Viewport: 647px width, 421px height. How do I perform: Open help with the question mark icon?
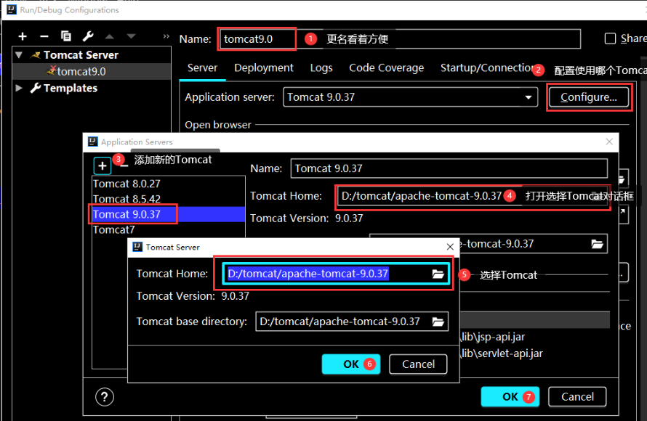click(104, 397)
